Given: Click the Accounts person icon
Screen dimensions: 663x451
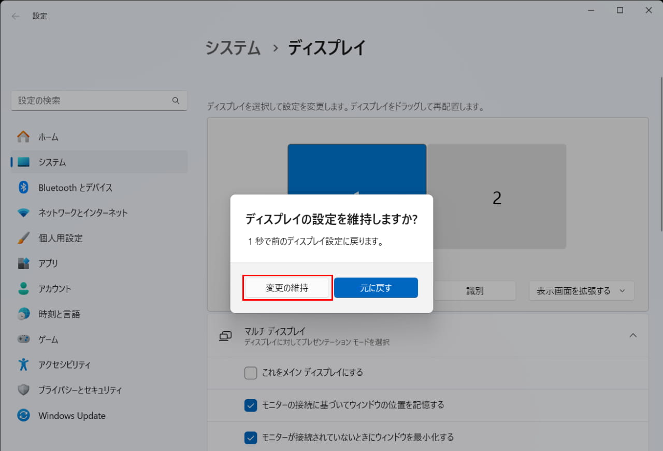Looking at the screenshot, I should coord(23,289).
